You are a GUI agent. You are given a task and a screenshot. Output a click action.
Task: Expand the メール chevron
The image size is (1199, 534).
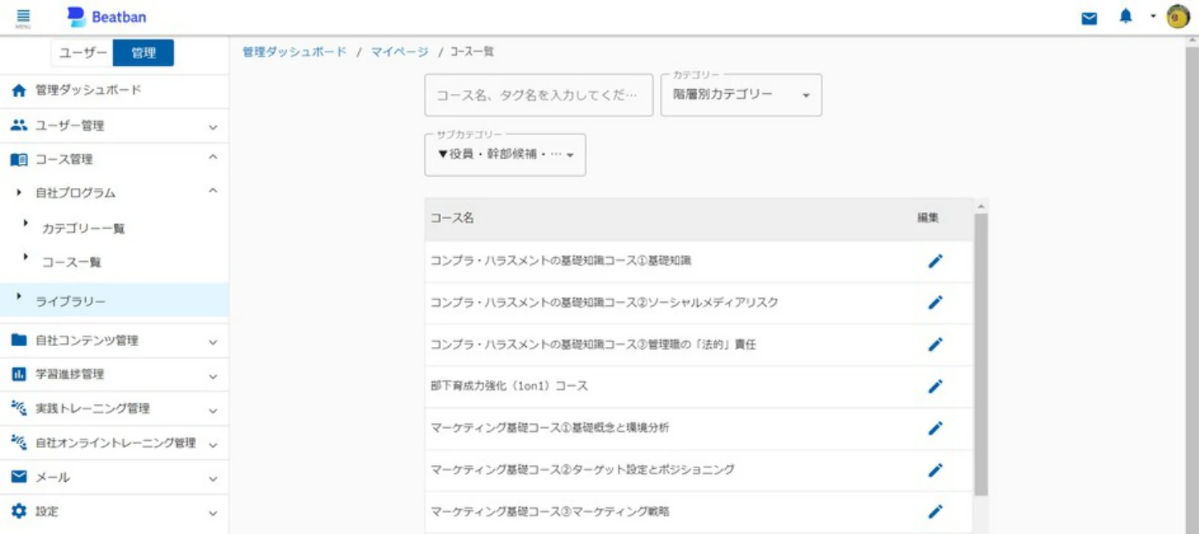pyautogui.click(x=213, y=479)
